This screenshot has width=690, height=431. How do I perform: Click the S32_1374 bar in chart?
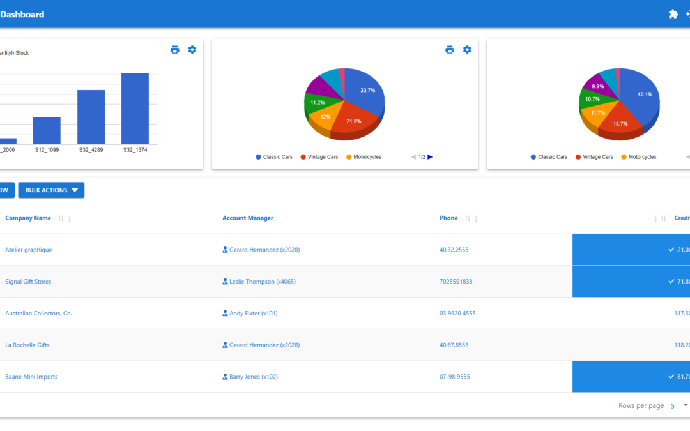tap(135, 108)
